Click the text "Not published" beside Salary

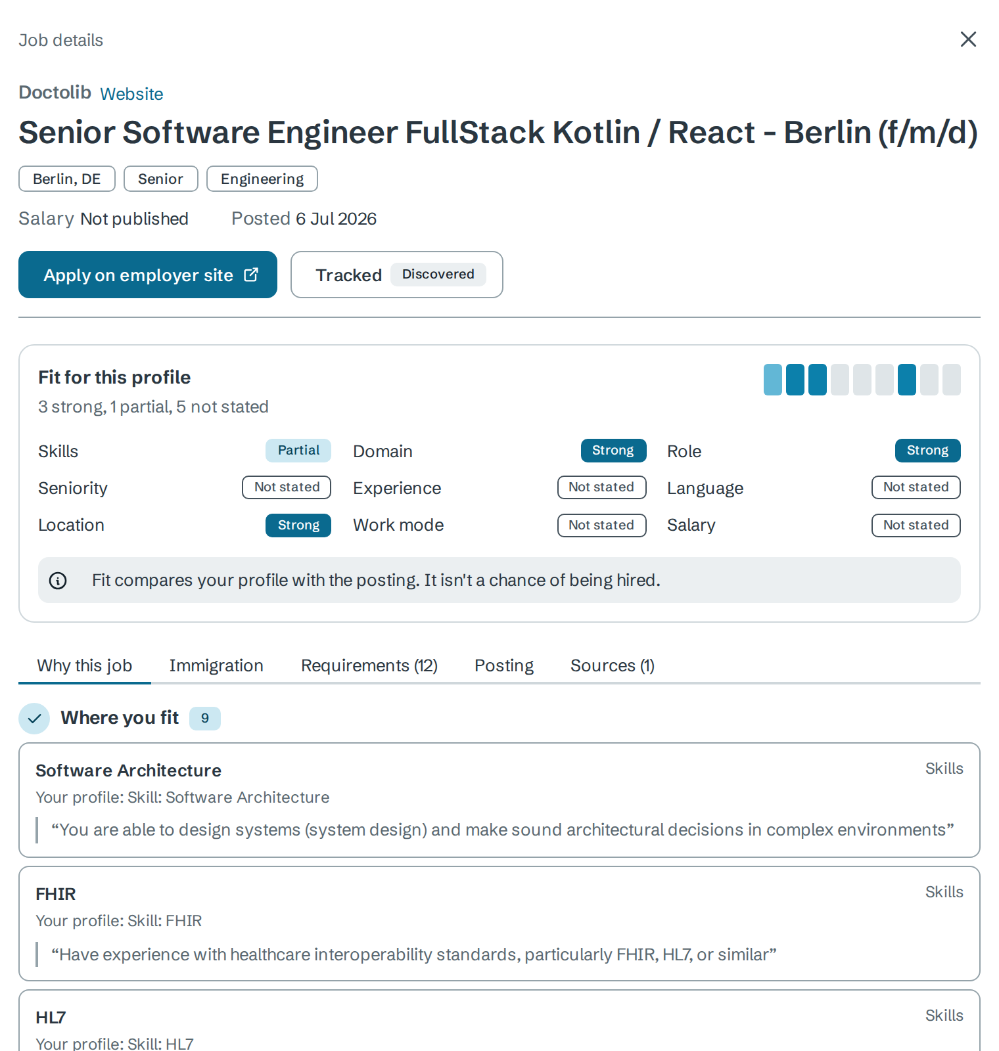134,219
